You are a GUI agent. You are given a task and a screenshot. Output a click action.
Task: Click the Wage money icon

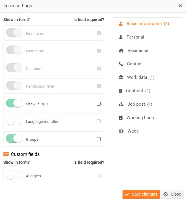click(x=121, y=131)
